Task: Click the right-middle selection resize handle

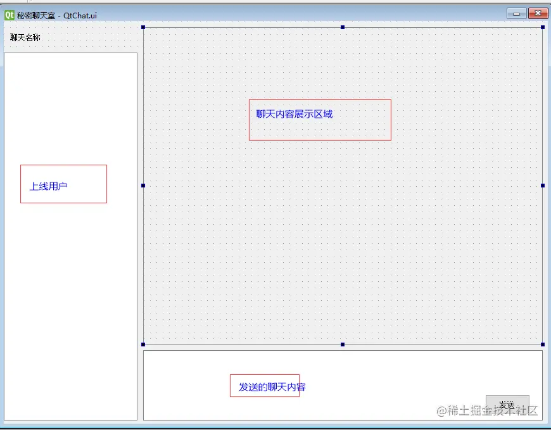Action: tap(543, 186)
